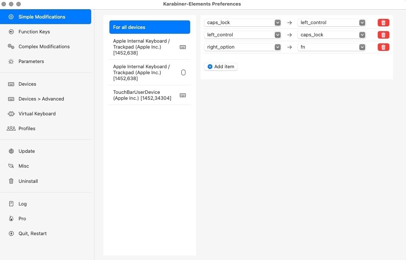406x260 pixels.
Task: Click the gear icon beside Simple Modifications
Action: pyautogui.click(x=11, y=17)
